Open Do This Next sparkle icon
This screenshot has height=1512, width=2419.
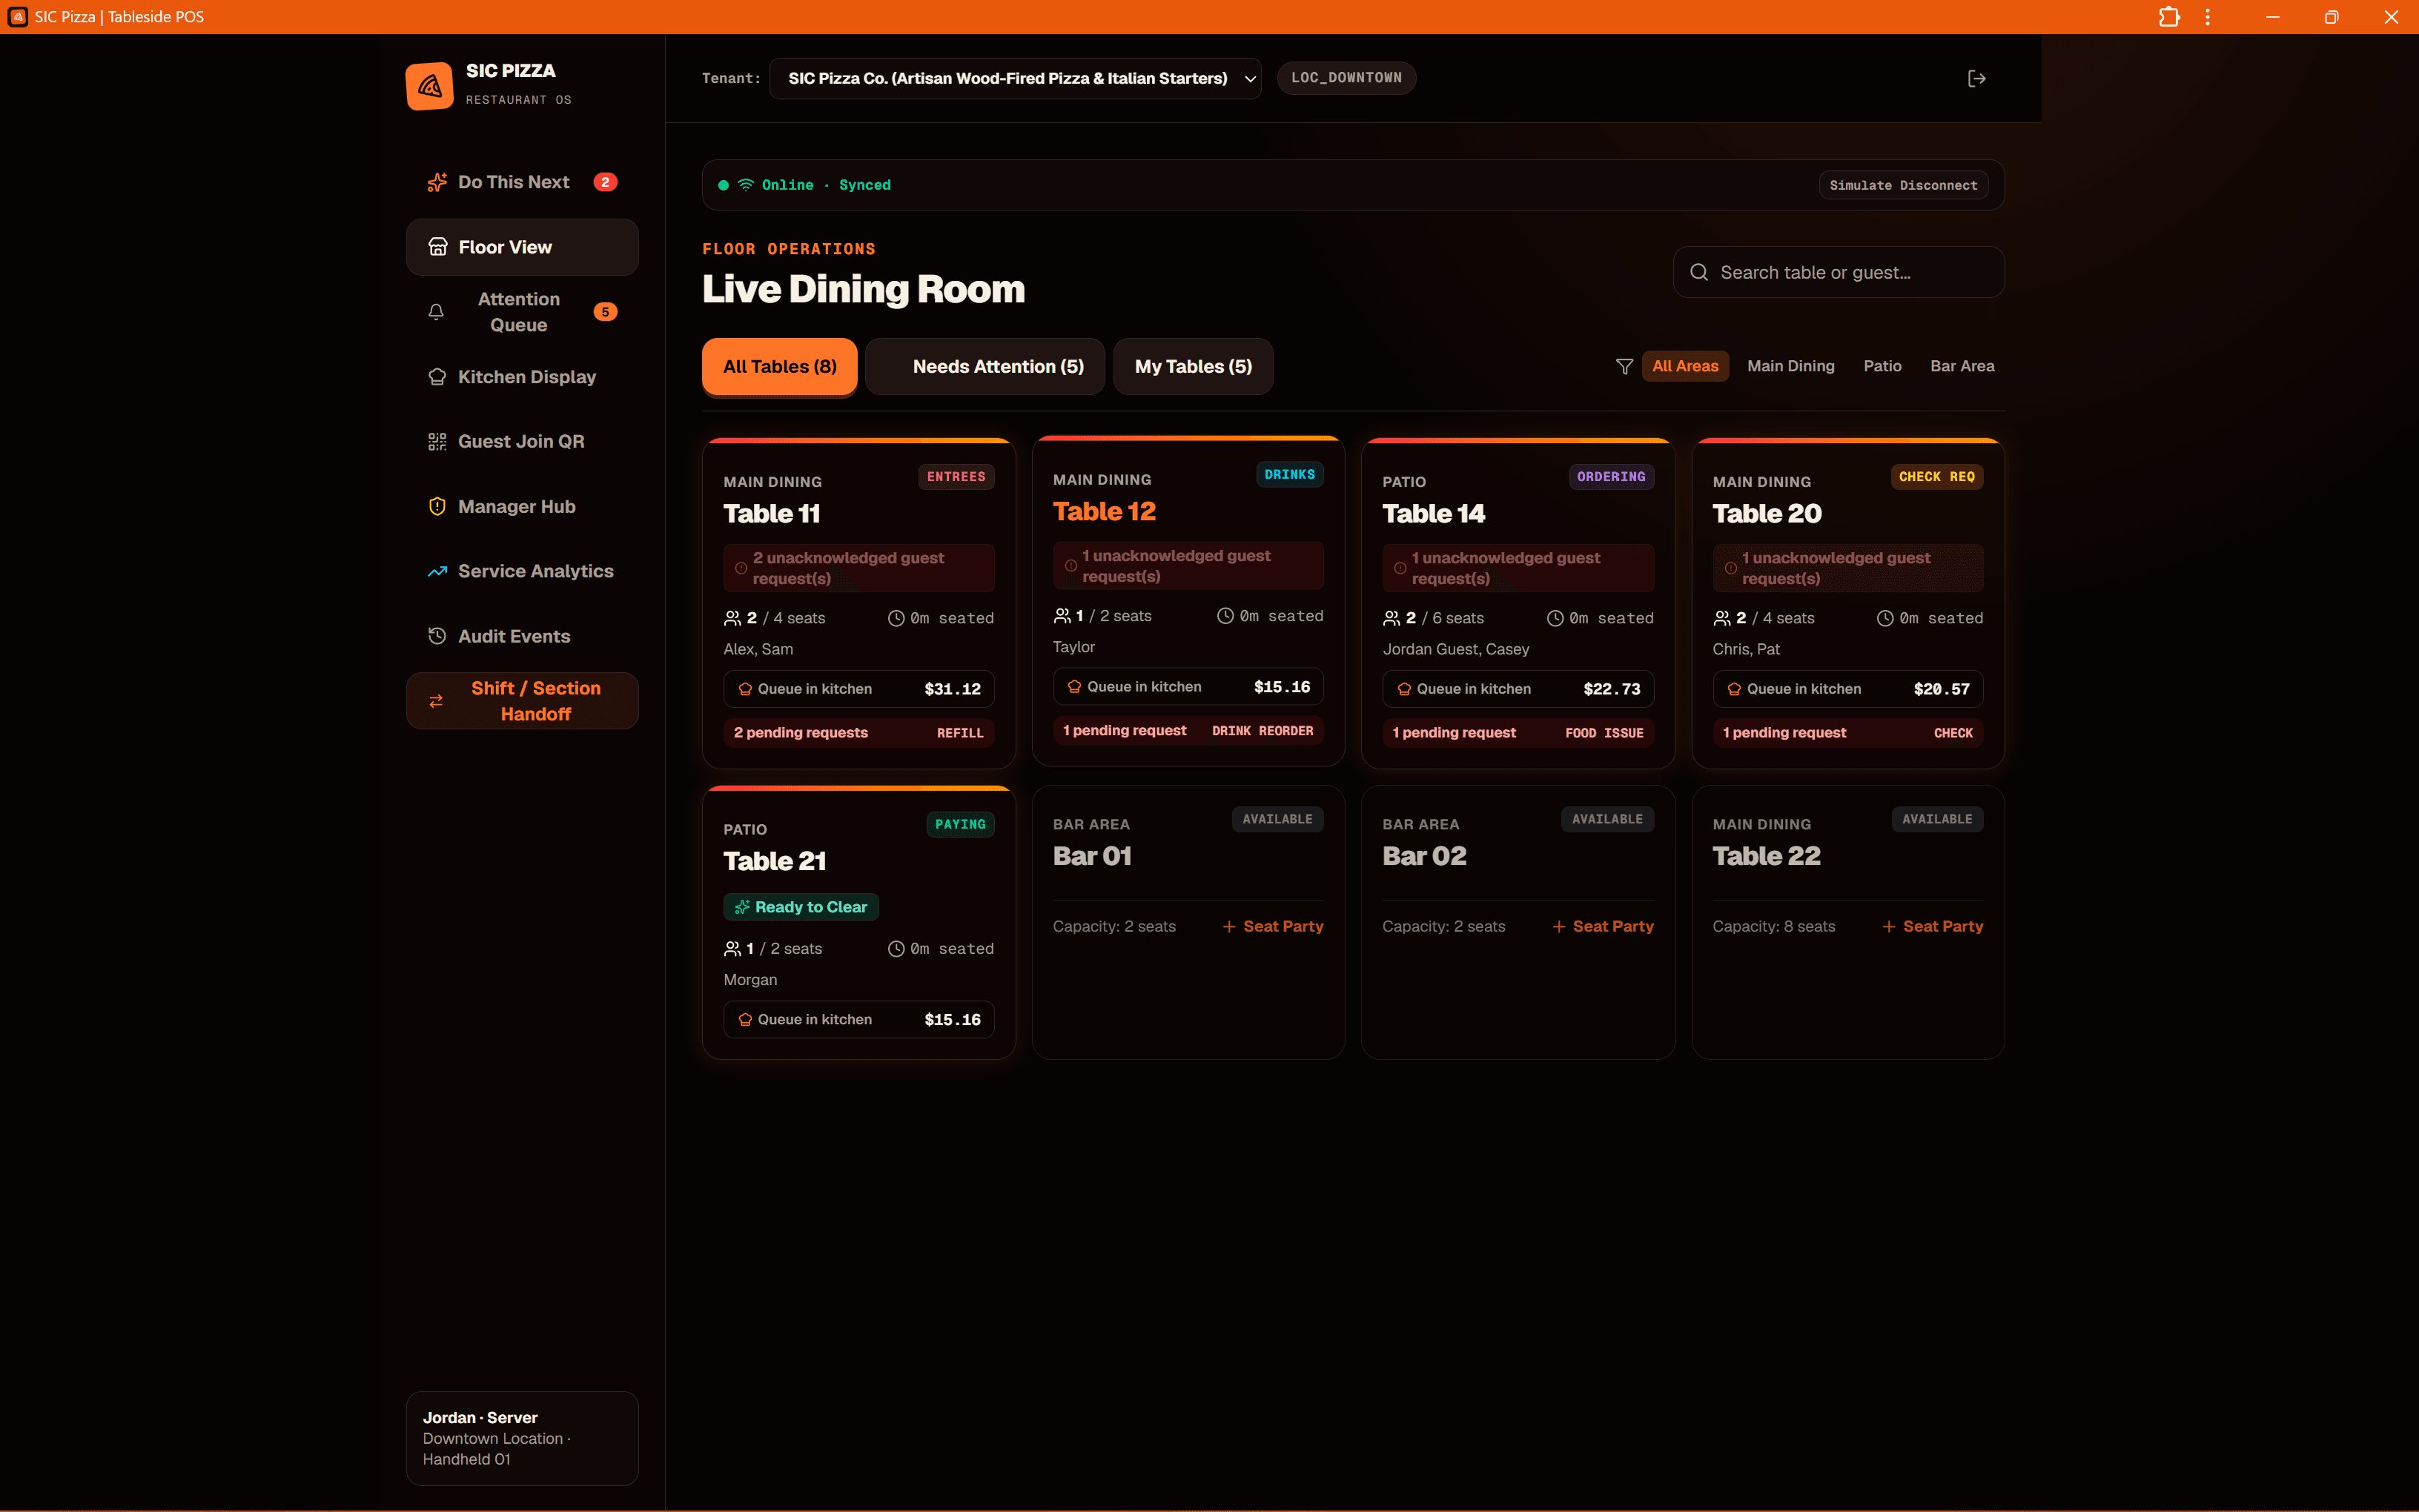pos(437,182)
